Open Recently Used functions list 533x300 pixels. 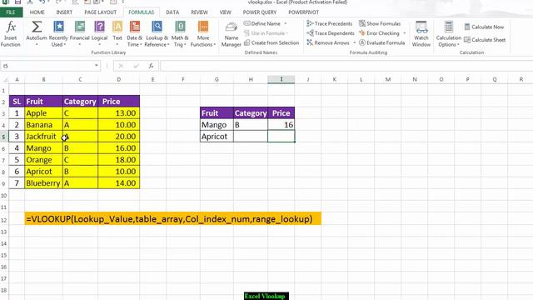58,33
